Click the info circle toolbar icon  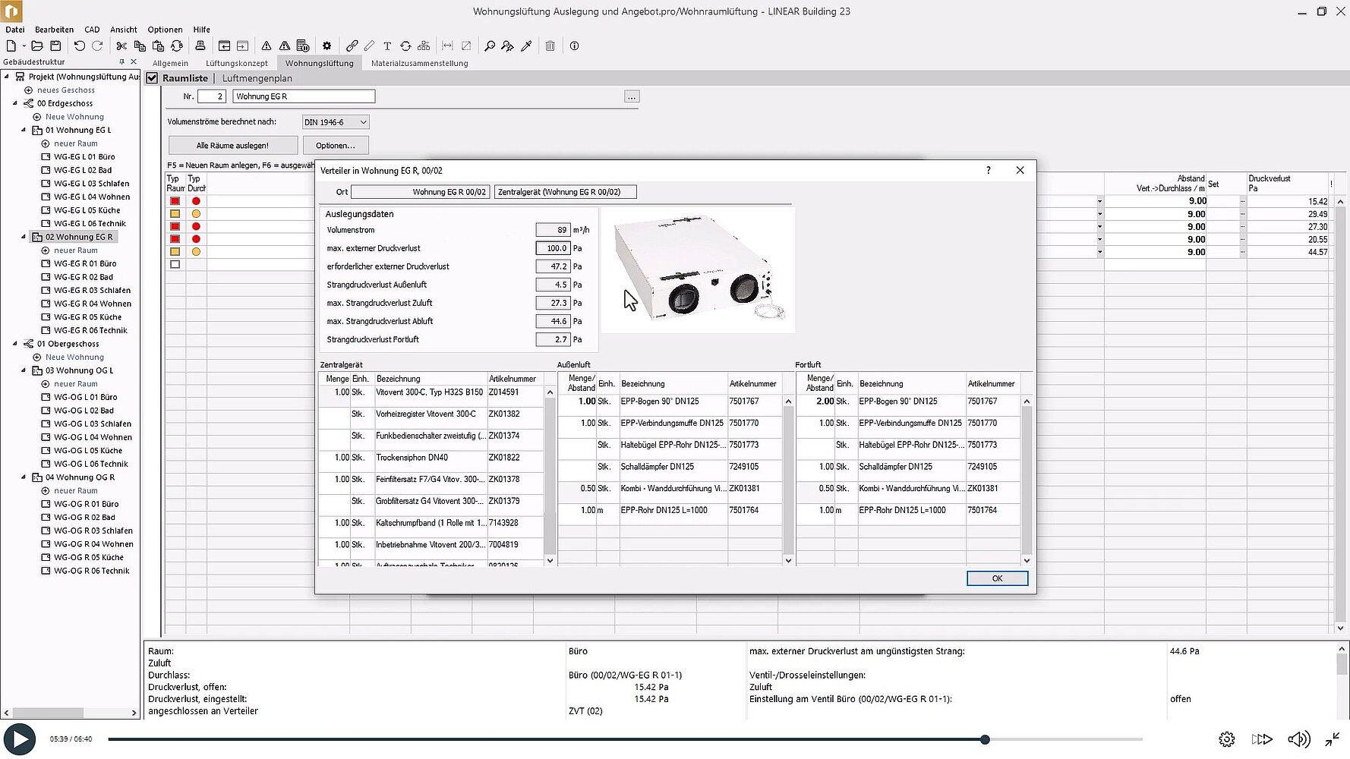(x=574, y=46)
